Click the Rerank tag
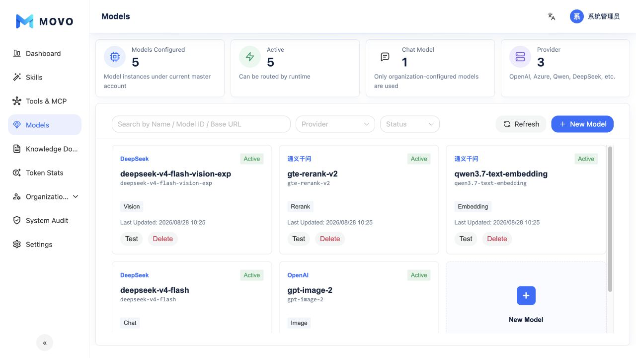Viewport: 636px width, 358px height. coord(301,206)
